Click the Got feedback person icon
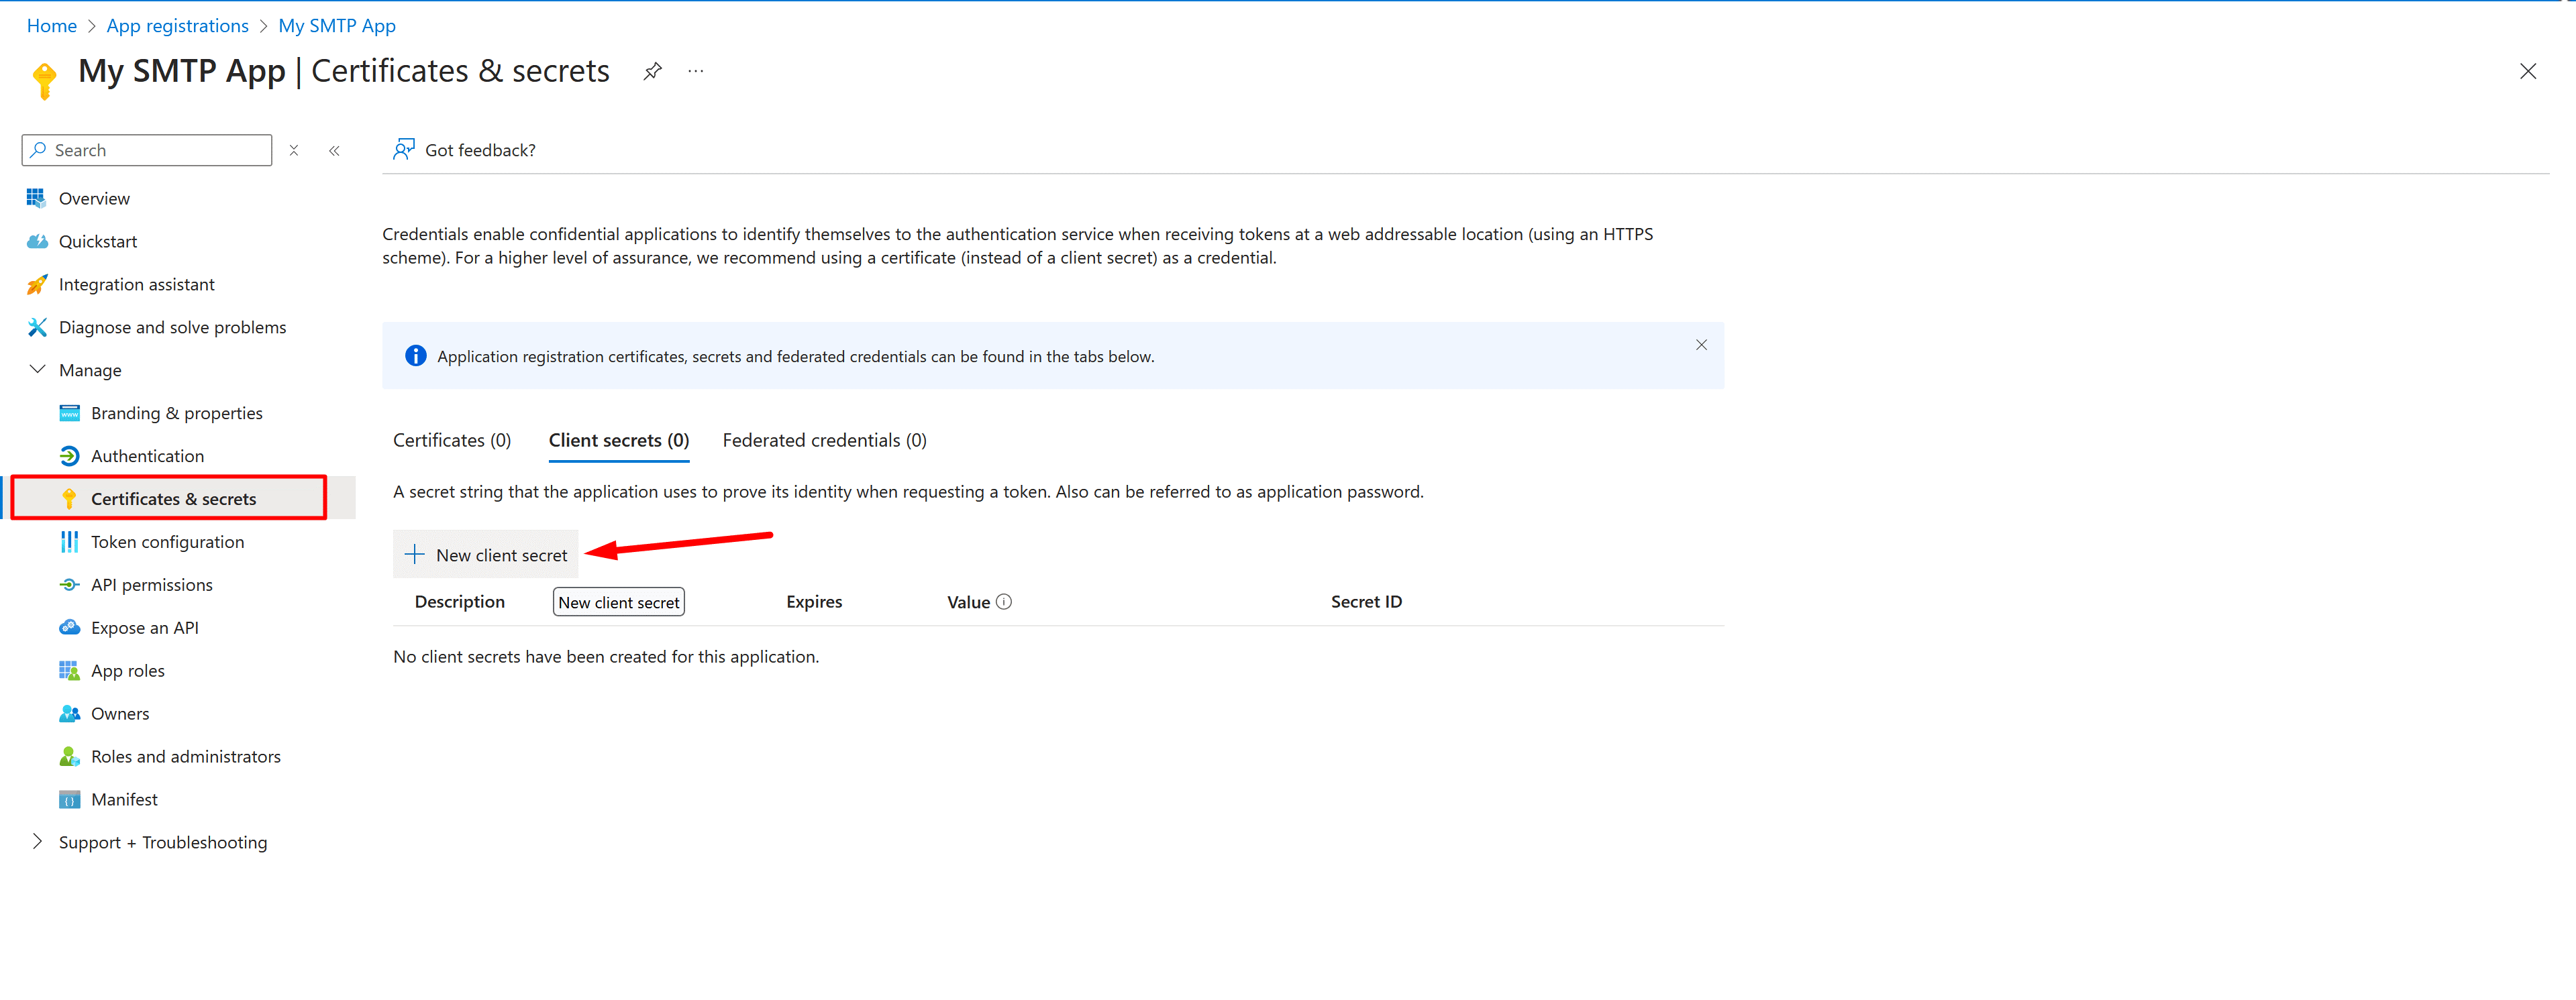Viewport: 2576px width, 1000px height. (x=403, y=149)
